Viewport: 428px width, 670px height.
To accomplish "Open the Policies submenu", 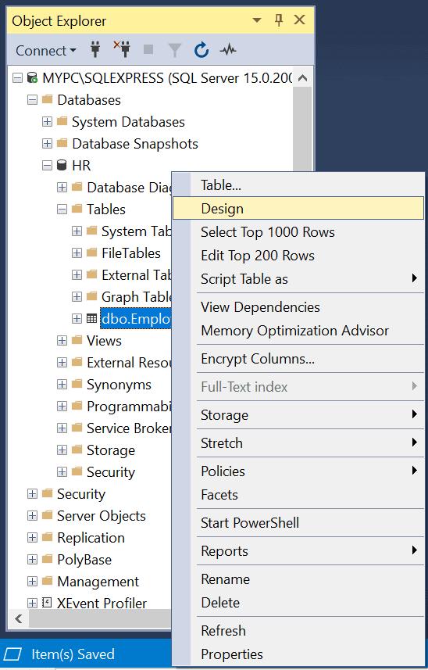I will pyautogui.click(x=298, y=471).
